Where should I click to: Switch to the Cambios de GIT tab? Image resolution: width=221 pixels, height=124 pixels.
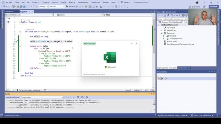click(x=184, y=68)
